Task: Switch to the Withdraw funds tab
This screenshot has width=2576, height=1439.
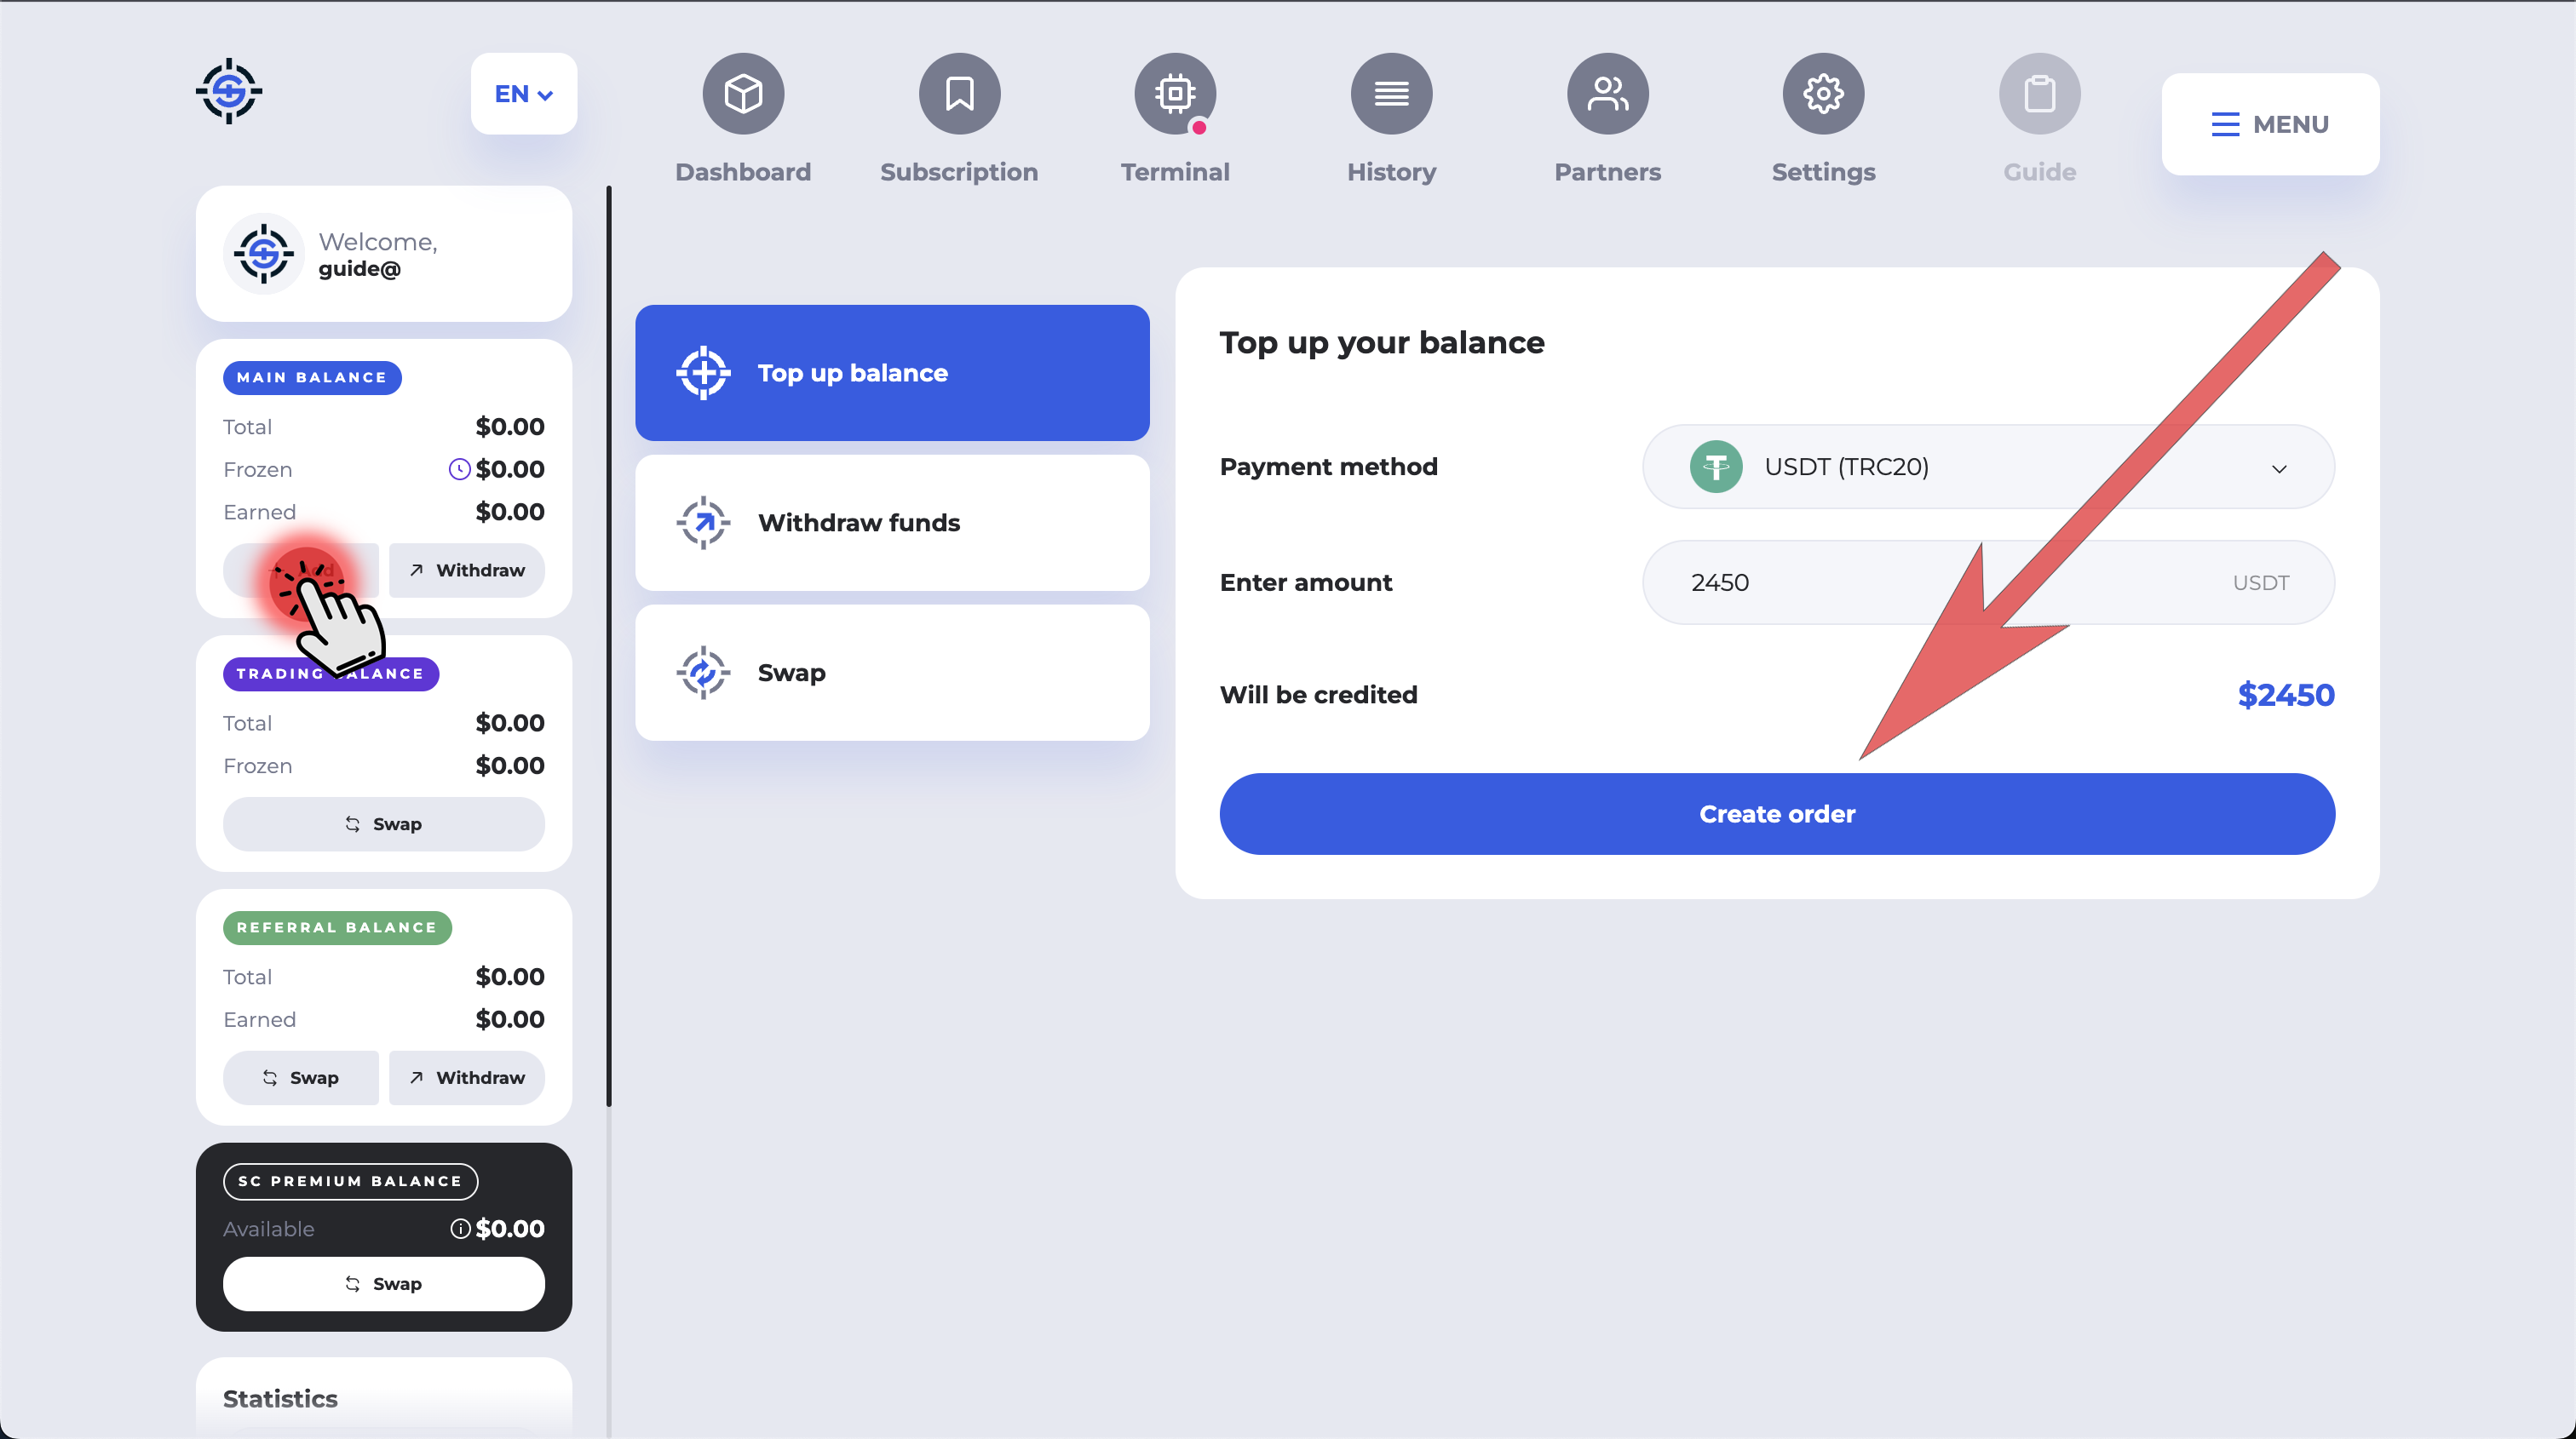Action: tap(892, 523)
